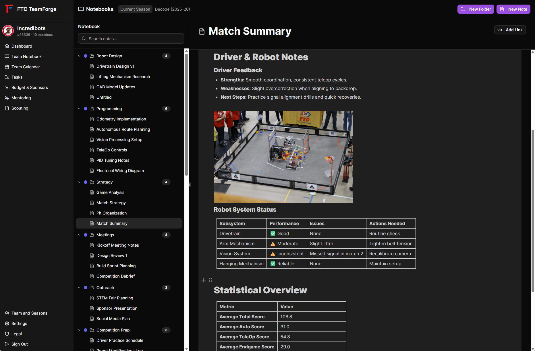The image size is (535, 351).
Task: Click the New Note button
Action: (x=513, y=9)
